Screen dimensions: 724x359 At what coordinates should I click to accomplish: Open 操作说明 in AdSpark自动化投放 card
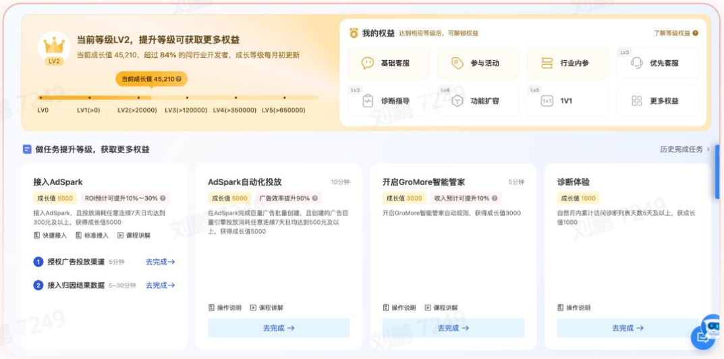pyautogui.click(x=225, y=308)
